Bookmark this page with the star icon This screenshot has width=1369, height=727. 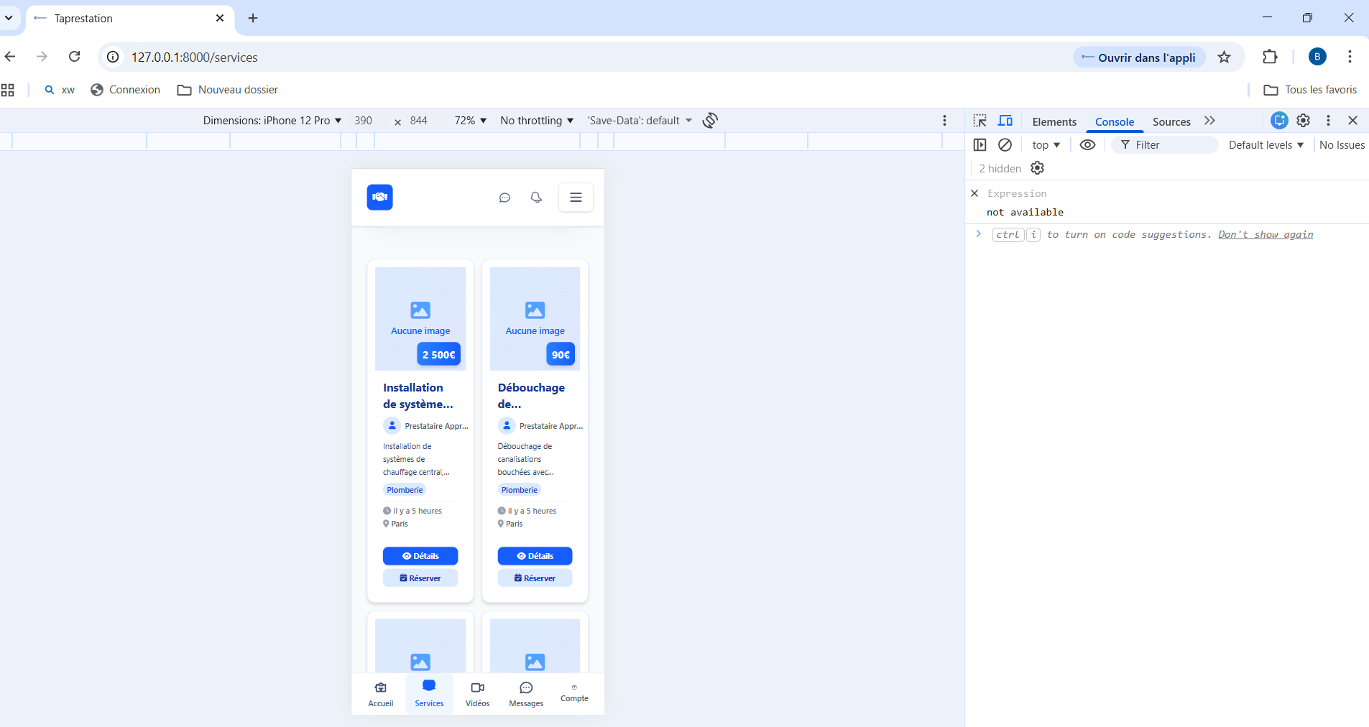click(x=1224, y=57)
